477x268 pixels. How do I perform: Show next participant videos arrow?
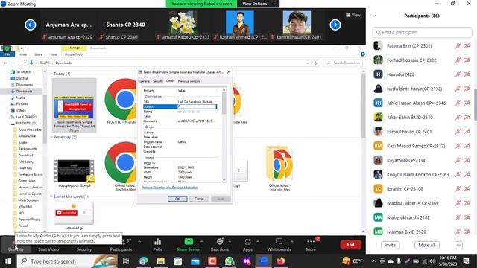[x=335, y=25]
